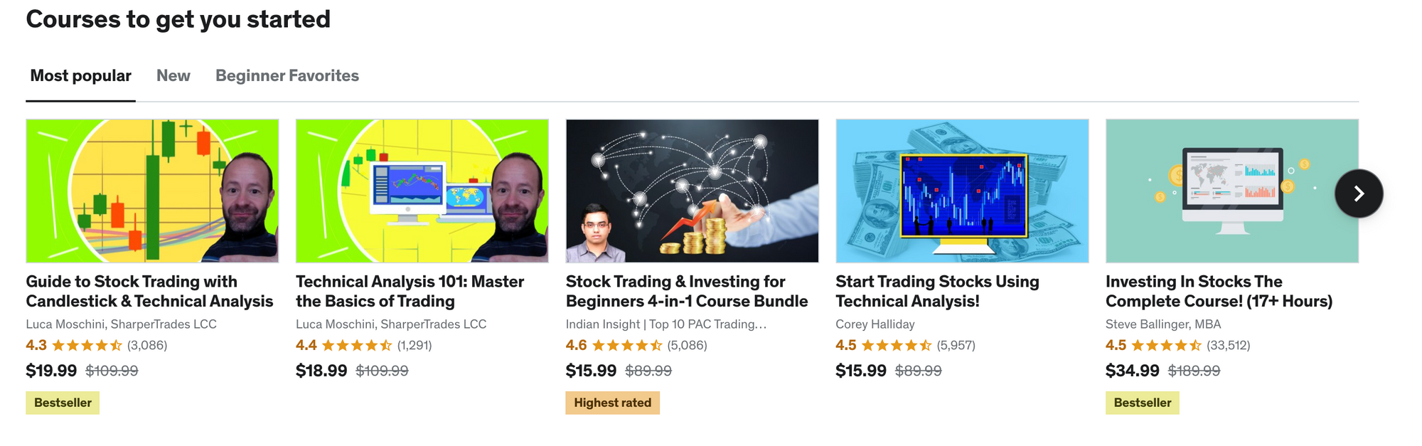Click the Highest rated badge
Screen dimensions: 1422x446
point(612,403)
